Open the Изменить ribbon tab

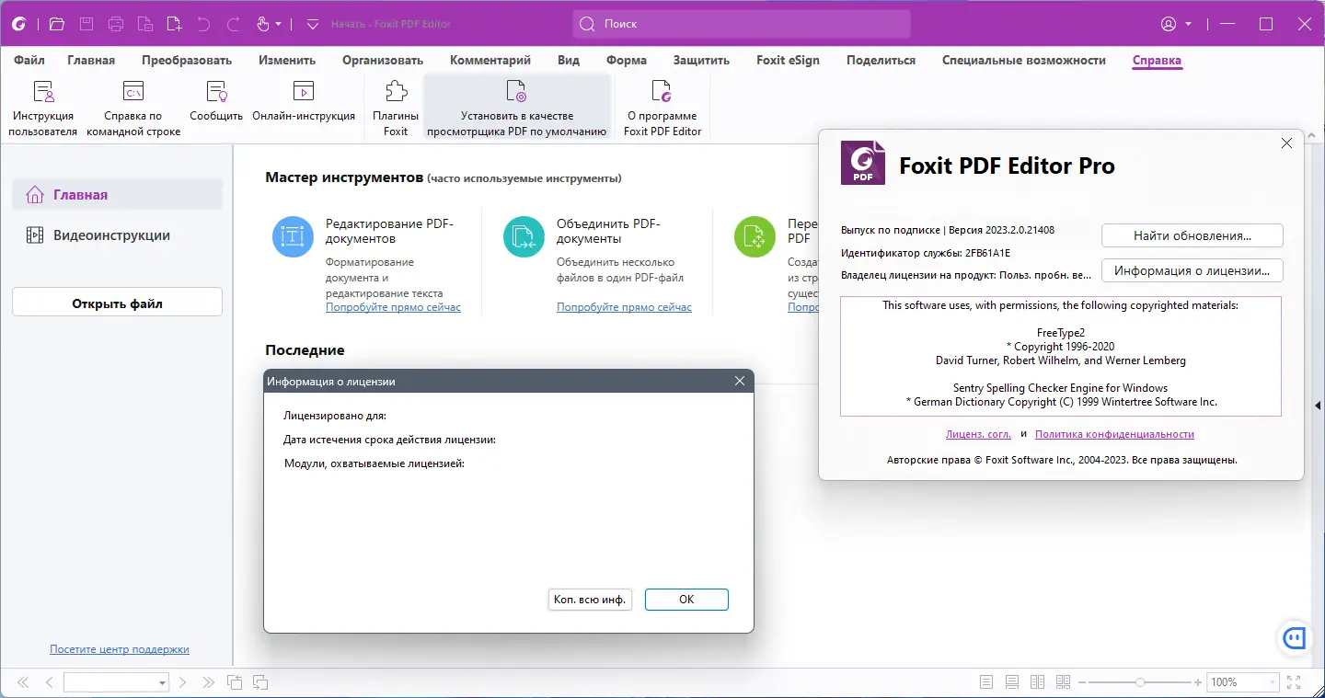click(287, 60)
